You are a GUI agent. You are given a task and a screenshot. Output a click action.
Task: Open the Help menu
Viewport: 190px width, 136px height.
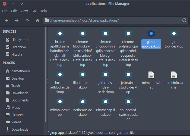click(x=43, y=11)
